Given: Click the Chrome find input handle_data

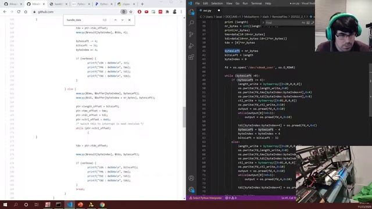Looking at the screenshot, I should pos(83,20).
